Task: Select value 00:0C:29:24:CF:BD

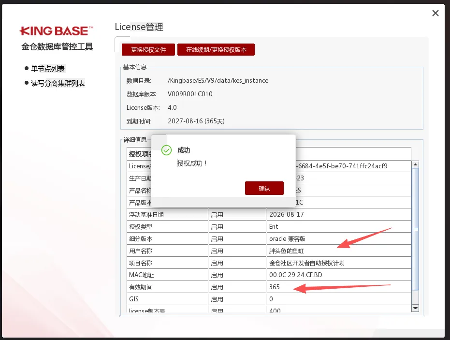Action: pyautogui.click(x=296, y=275)
